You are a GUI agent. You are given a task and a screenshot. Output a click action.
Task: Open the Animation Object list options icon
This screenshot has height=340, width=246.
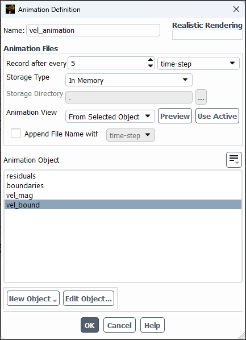pyautogui.click(x=234, y=160)
